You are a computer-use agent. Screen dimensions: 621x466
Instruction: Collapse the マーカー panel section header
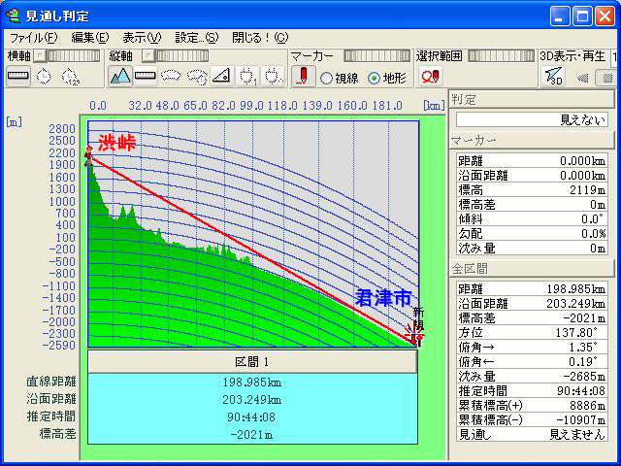pos(532,141)
